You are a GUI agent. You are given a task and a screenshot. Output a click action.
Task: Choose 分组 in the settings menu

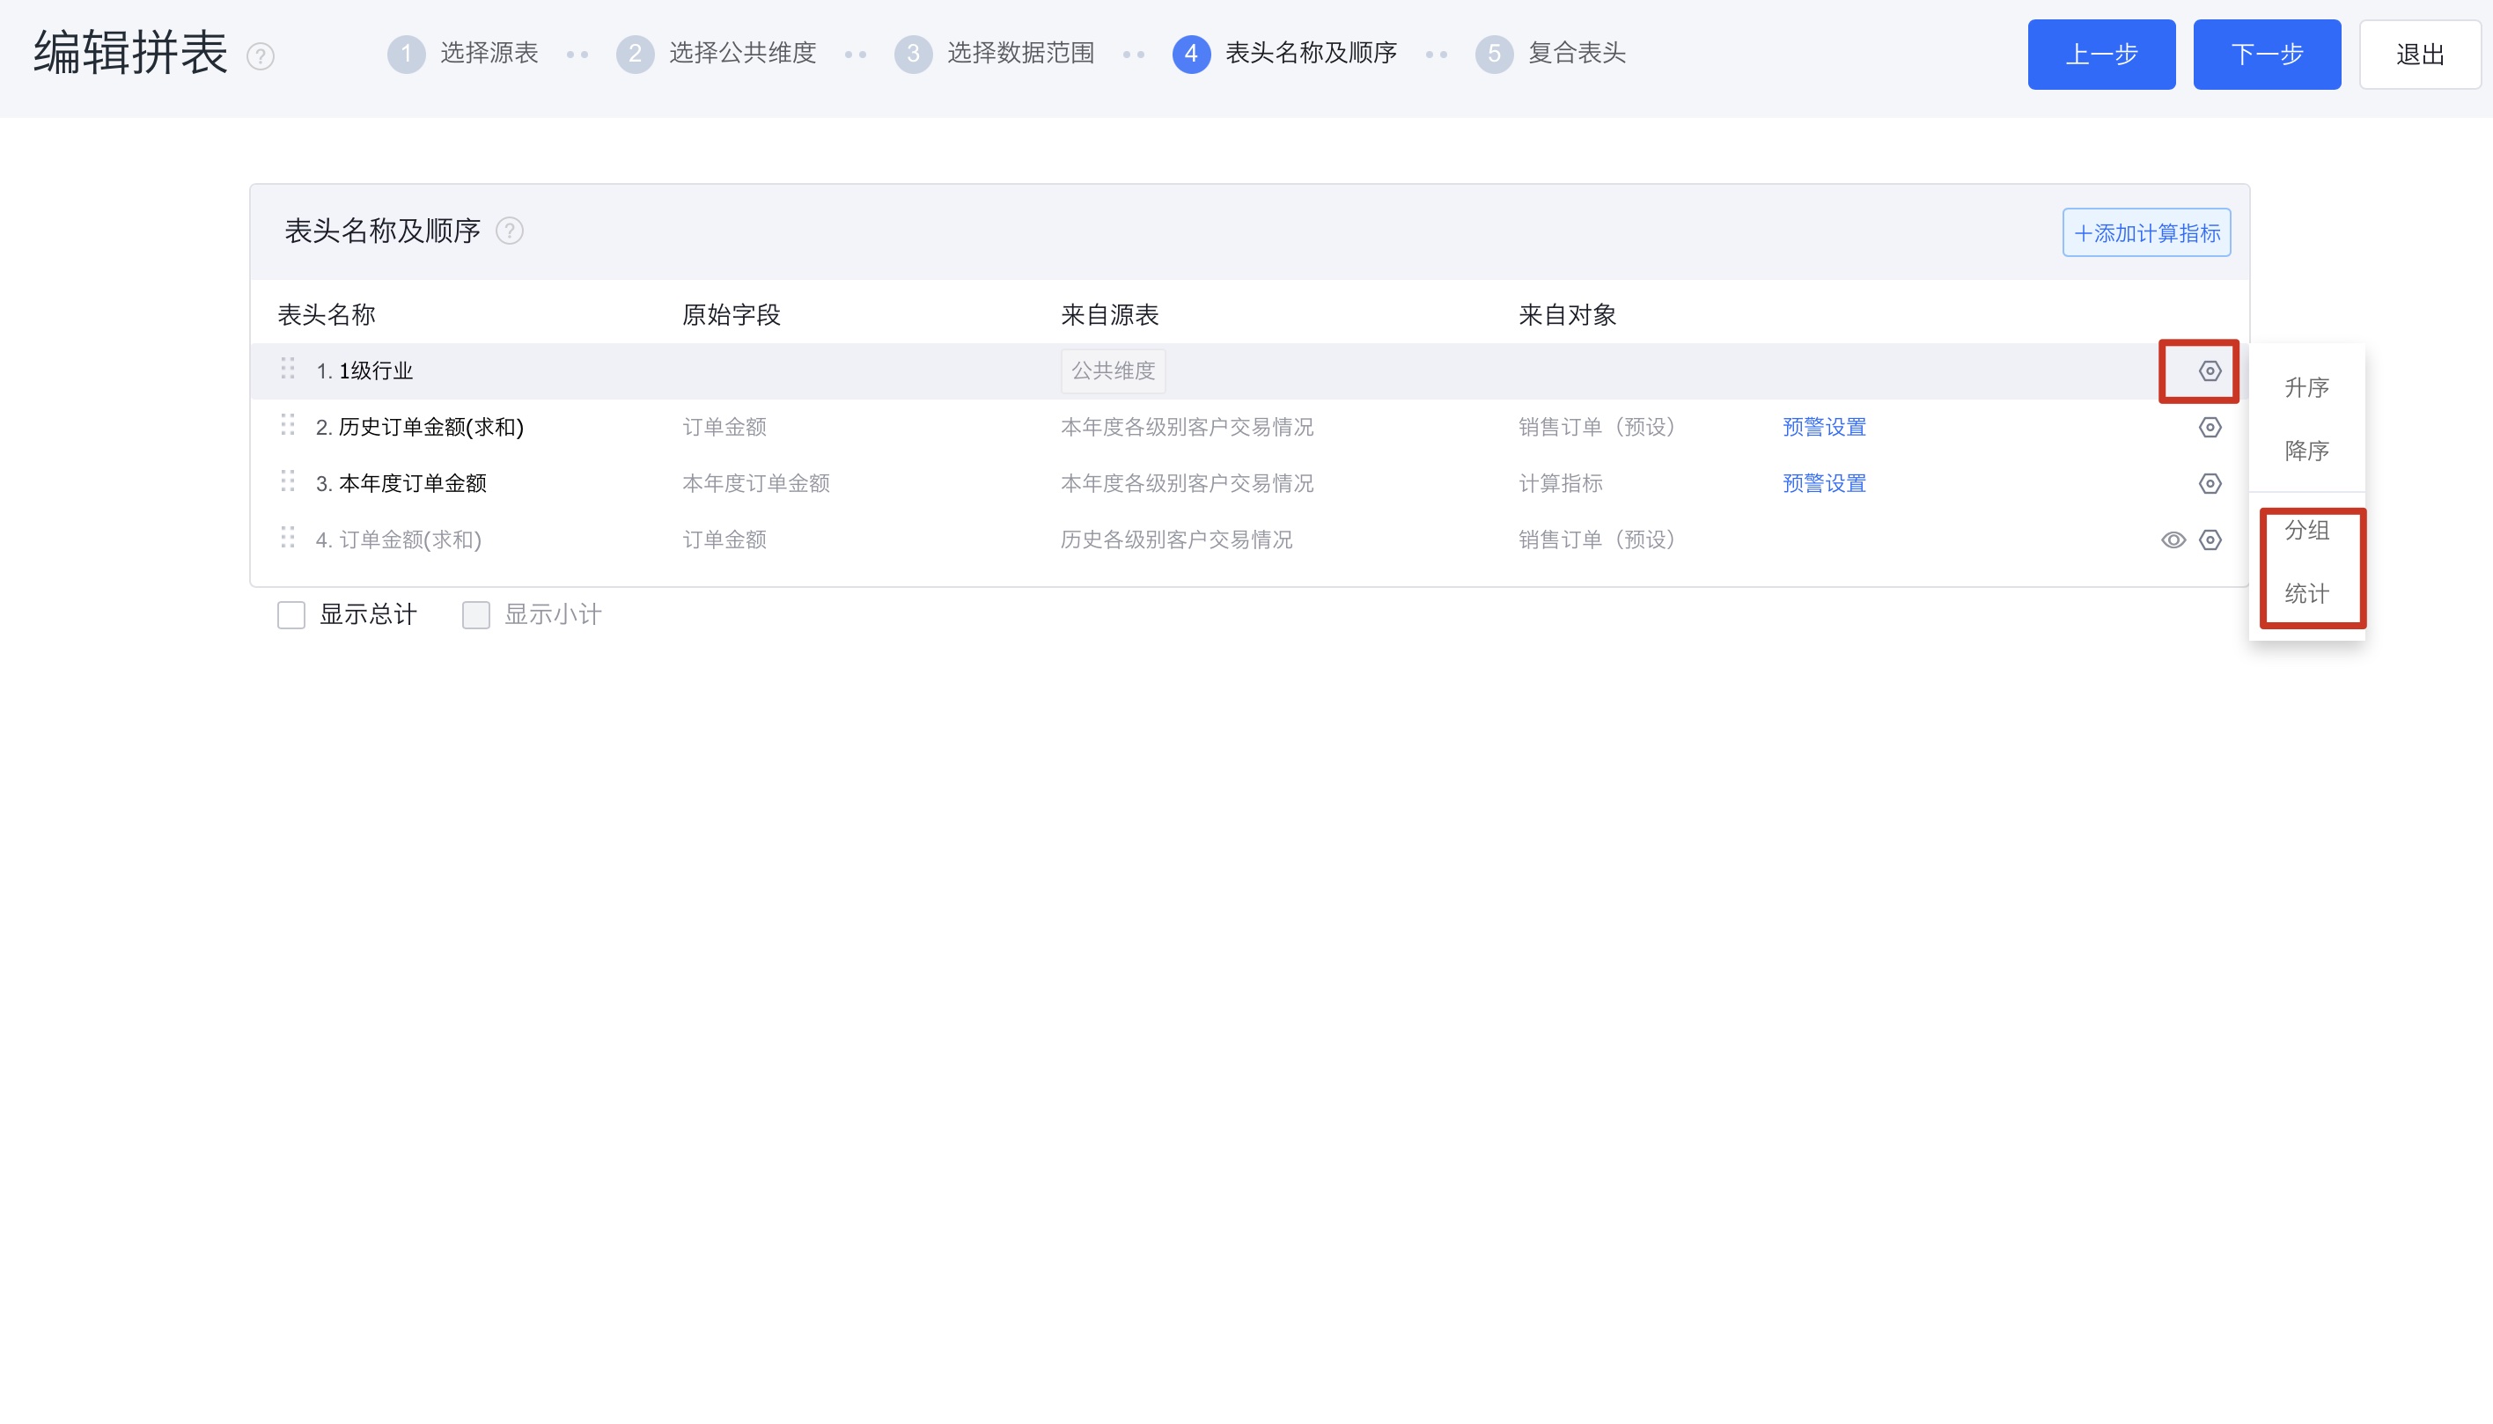[2306, 529]
